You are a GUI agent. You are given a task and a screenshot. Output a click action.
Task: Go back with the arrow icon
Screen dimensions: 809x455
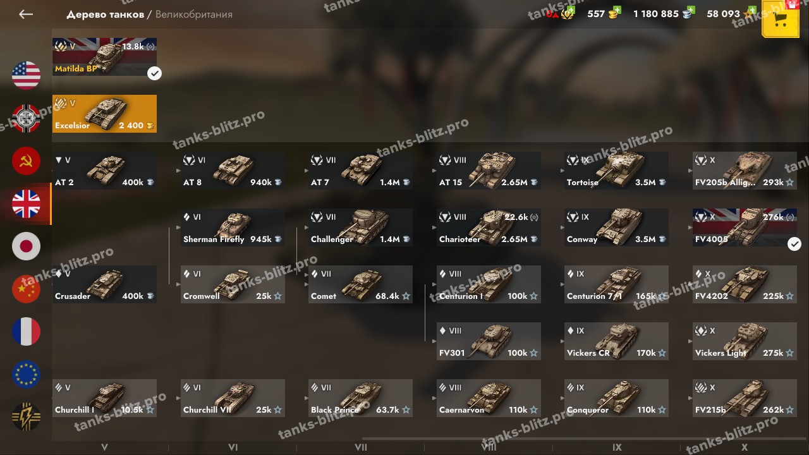[26, 14]
